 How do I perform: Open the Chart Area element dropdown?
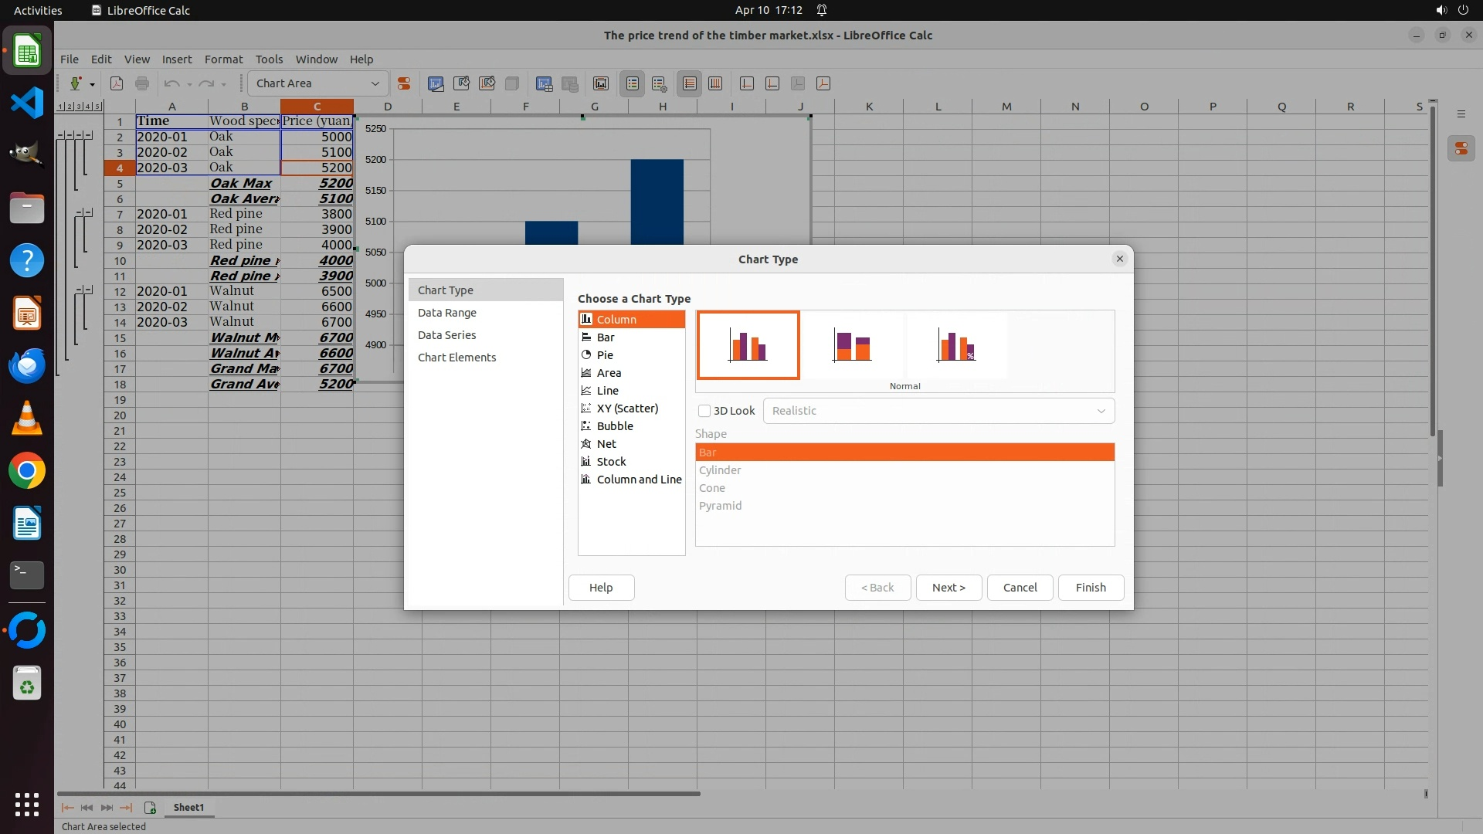[x=375, y=83]
